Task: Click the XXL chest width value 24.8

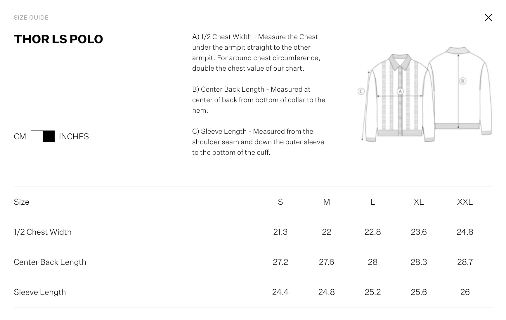Action: (465, 232)
